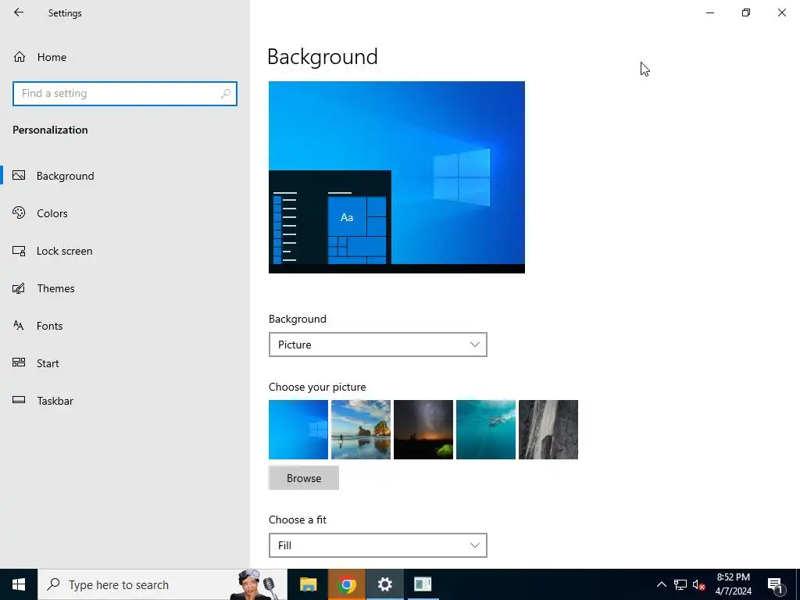Choose the night sky tent wallpaper thumbnail
This screenshot has height=600, width=800.
click(x=423, y=430)
